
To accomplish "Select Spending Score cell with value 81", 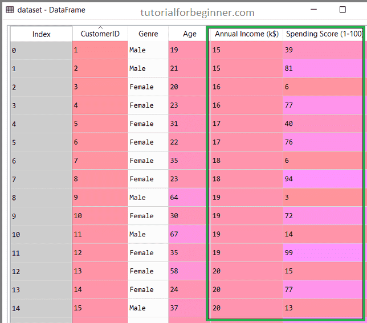I will 323,68.
